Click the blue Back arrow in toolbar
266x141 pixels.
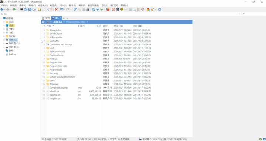(2, 10)
